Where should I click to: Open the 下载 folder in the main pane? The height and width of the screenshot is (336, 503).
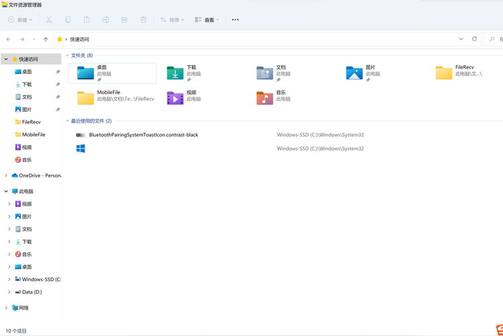190,72
